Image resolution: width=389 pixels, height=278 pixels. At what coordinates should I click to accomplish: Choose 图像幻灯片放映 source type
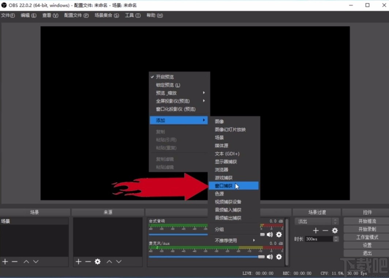[234, 129]
